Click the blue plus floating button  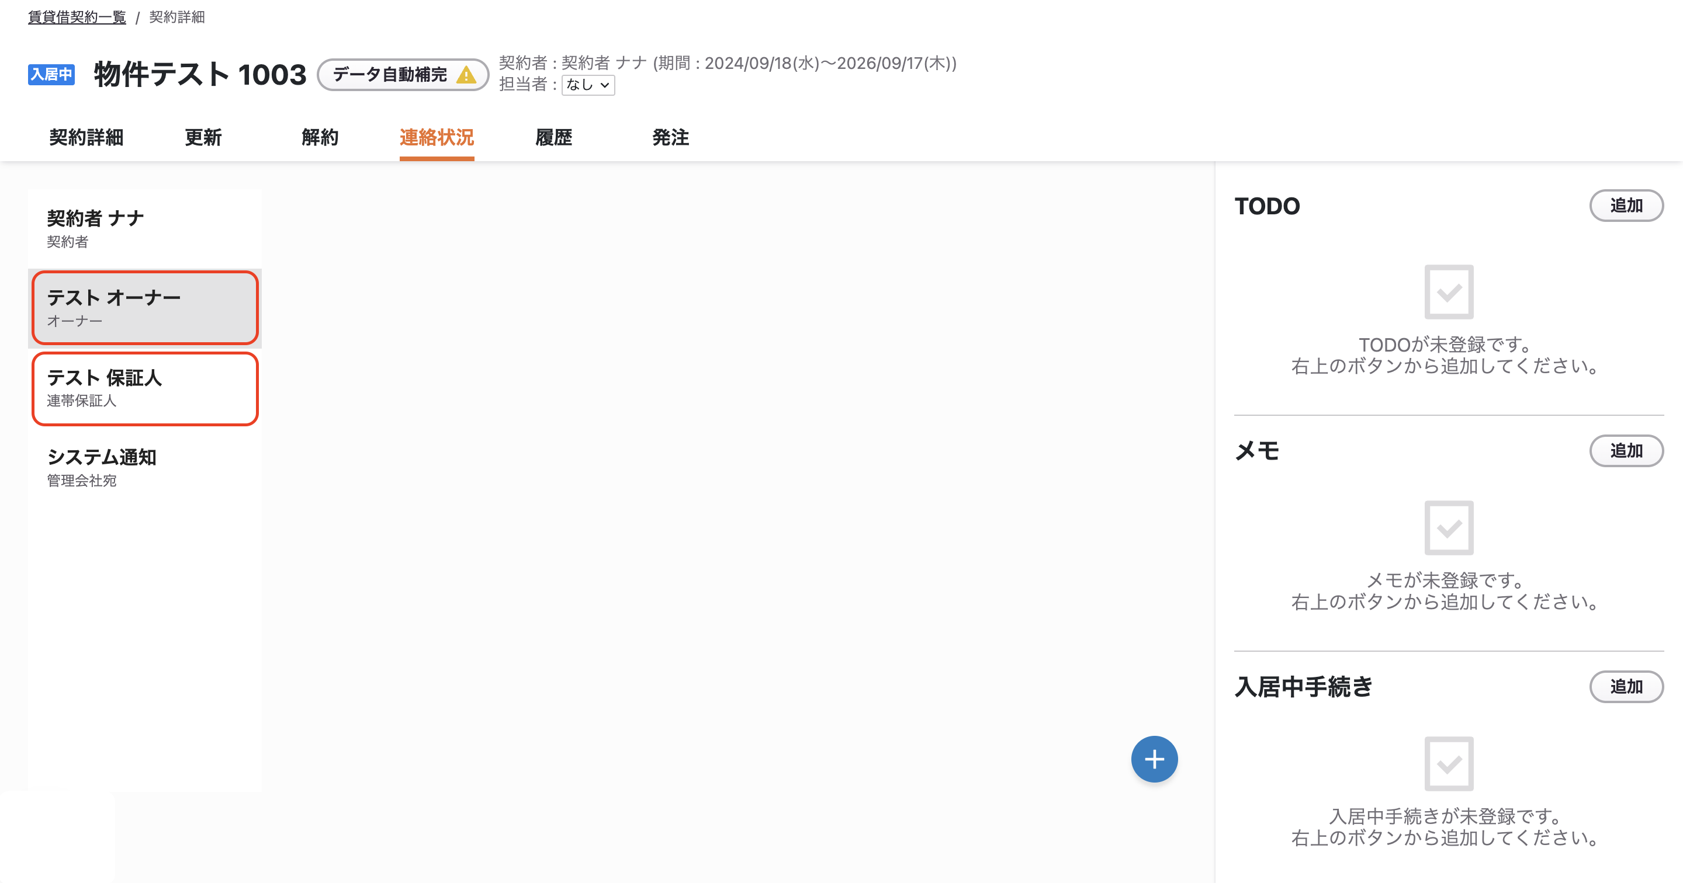[1154, 759]
